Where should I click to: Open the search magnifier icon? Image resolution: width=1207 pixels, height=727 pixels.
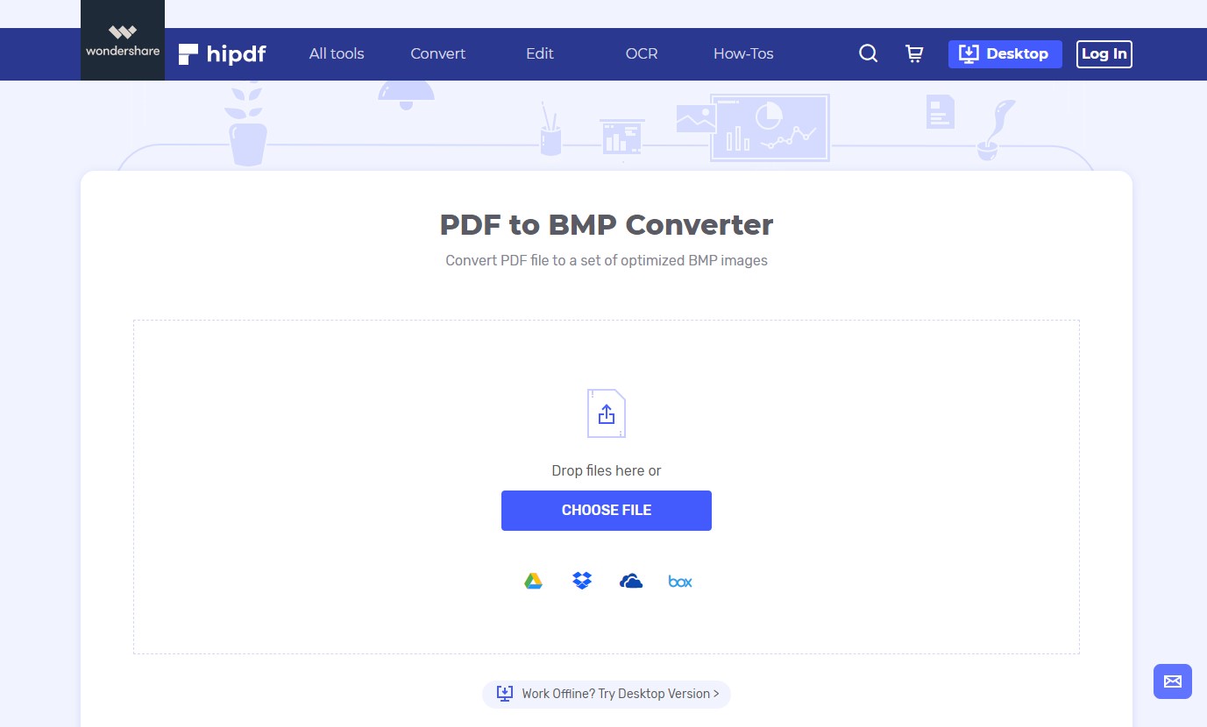point(868,54)
